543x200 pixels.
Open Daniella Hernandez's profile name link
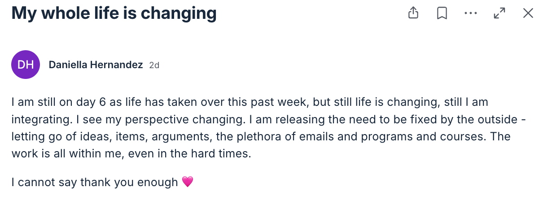pyautogui.click(x=96, y=65)
